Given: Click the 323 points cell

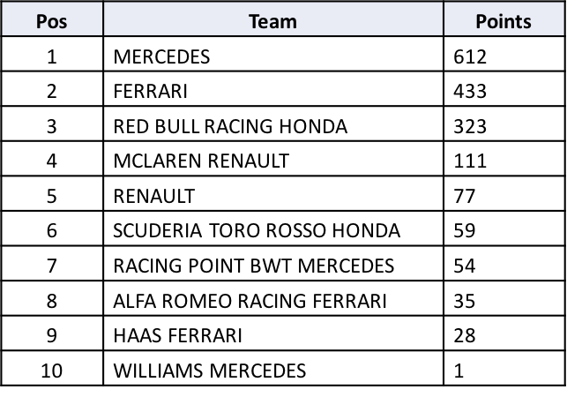Looking at the screenshot, I should pos(504,124).
